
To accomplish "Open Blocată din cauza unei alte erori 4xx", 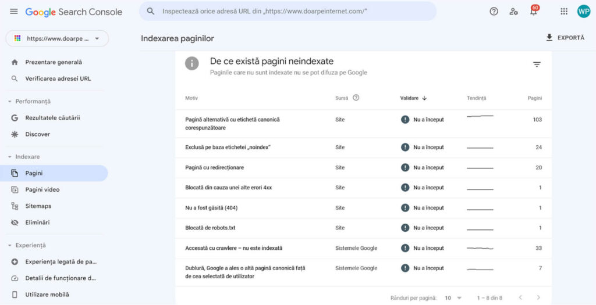I will [363, 188].
